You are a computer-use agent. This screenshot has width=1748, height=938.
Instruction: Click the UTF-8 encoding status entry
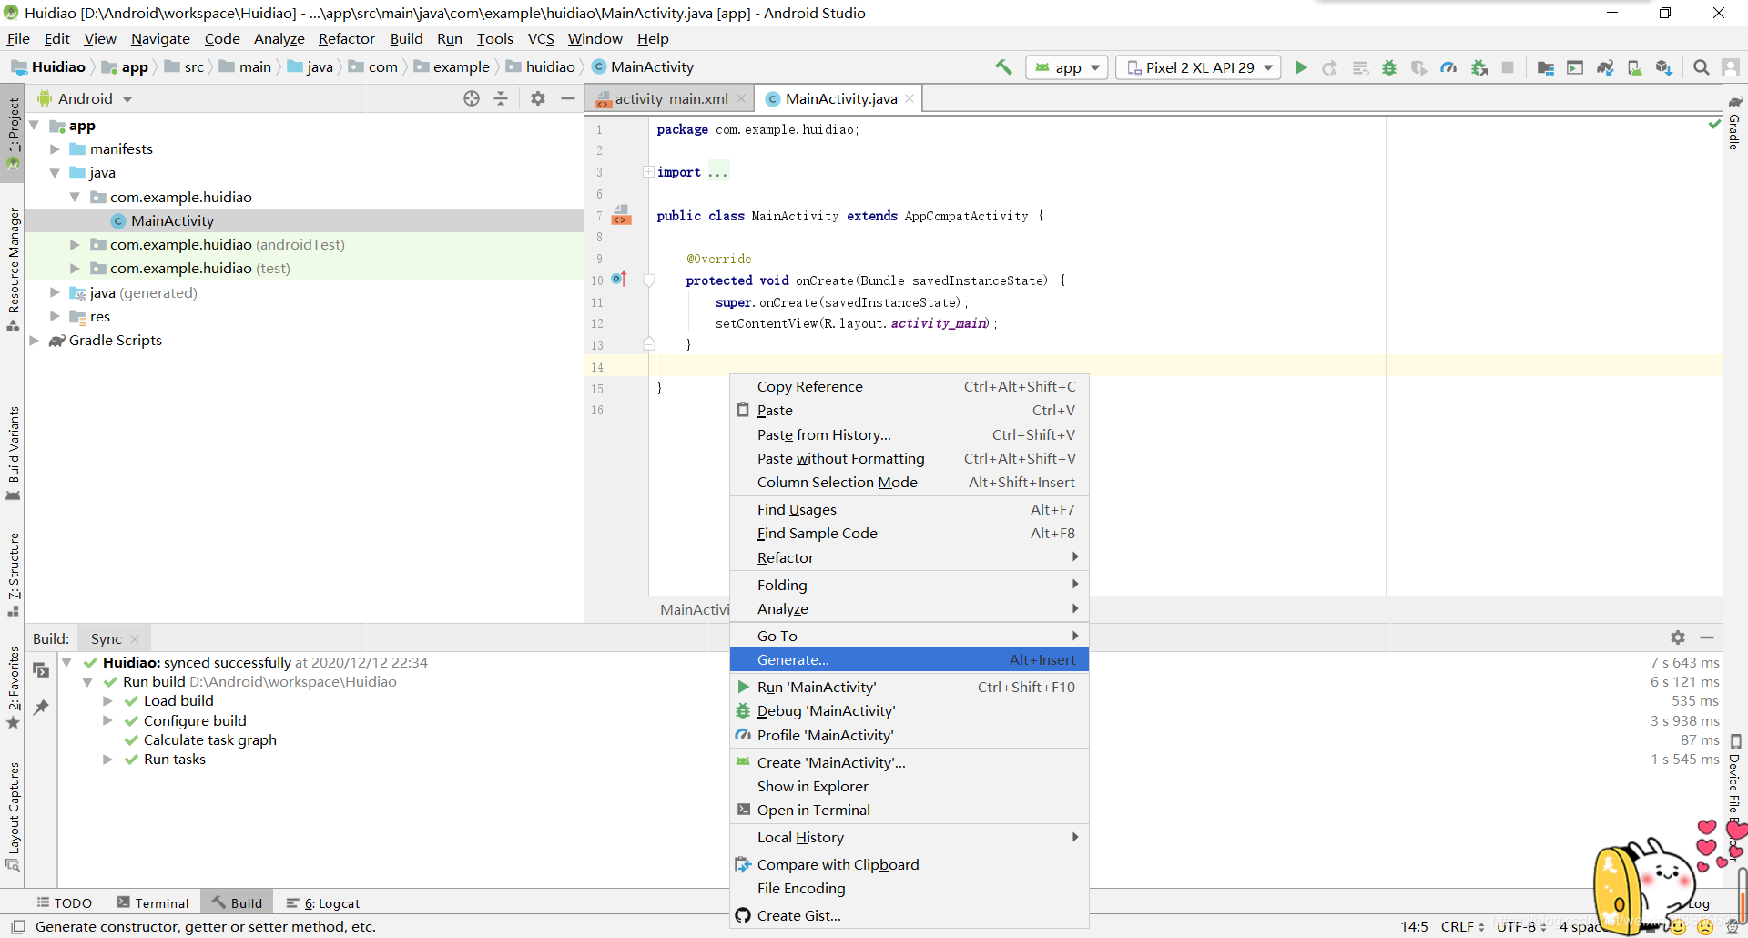1521,926
